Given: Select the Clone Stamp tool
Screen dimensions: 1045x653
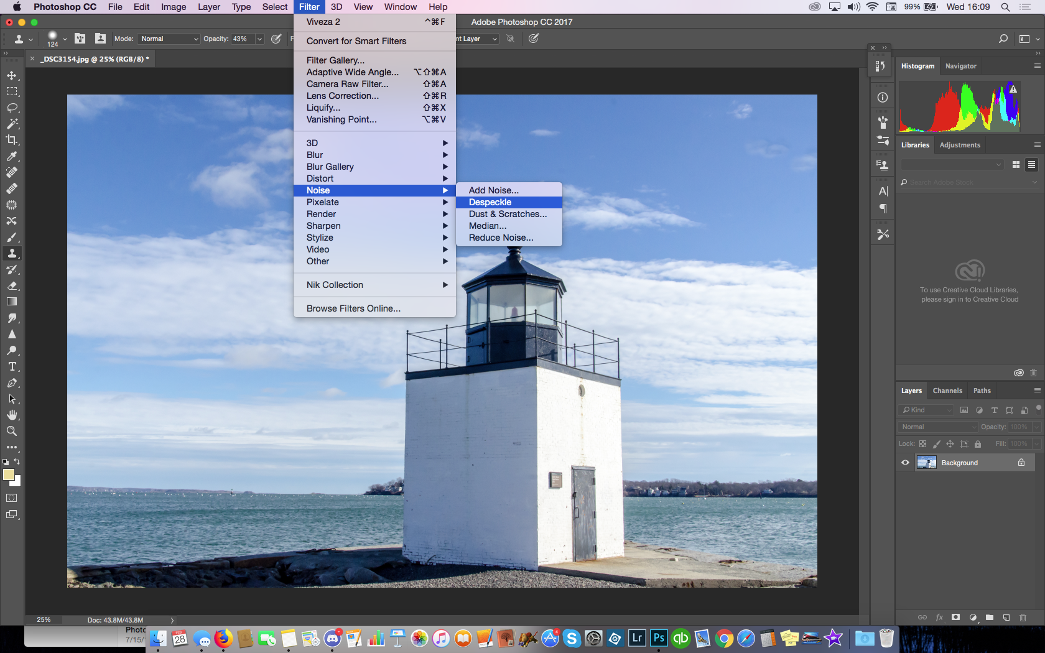Looking at the screenshot, I should 12,253.
